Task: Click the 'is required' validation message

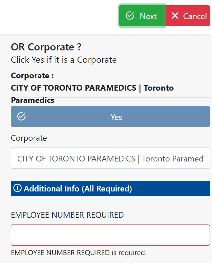Action: 78,253
